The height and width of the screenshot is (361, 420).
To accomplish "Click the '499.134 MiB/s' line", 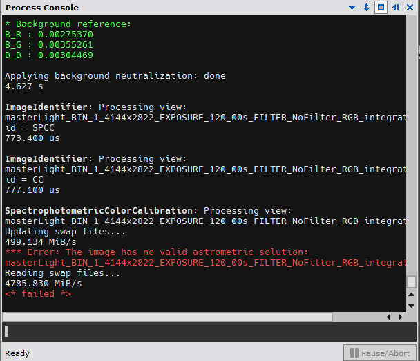I will (x=41, y=242).
